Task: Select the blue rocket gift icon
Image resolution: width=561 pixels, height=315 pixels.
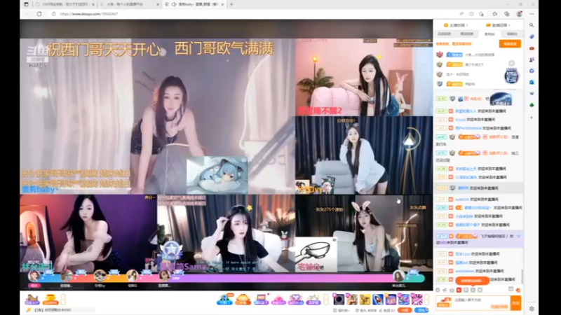Action: [x=378, y=300]
